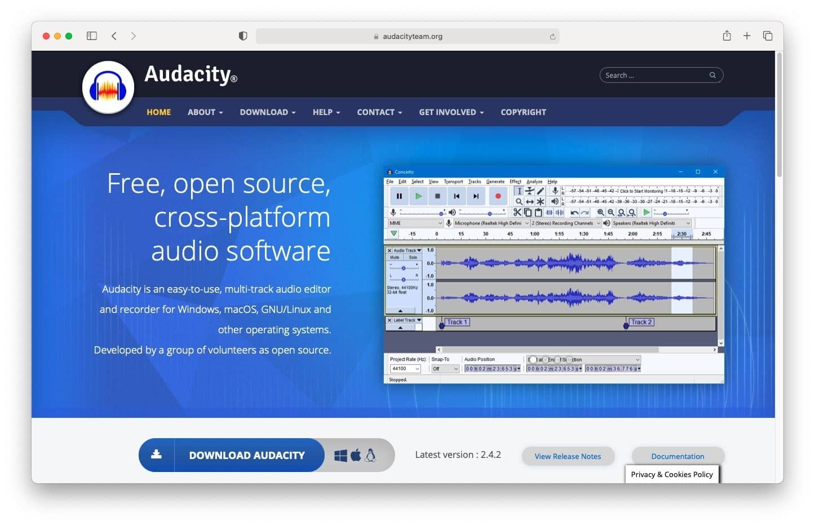815x525 pixels.
Task: Click the Safari privacy shield icon
Action: [x=243, y=36]
